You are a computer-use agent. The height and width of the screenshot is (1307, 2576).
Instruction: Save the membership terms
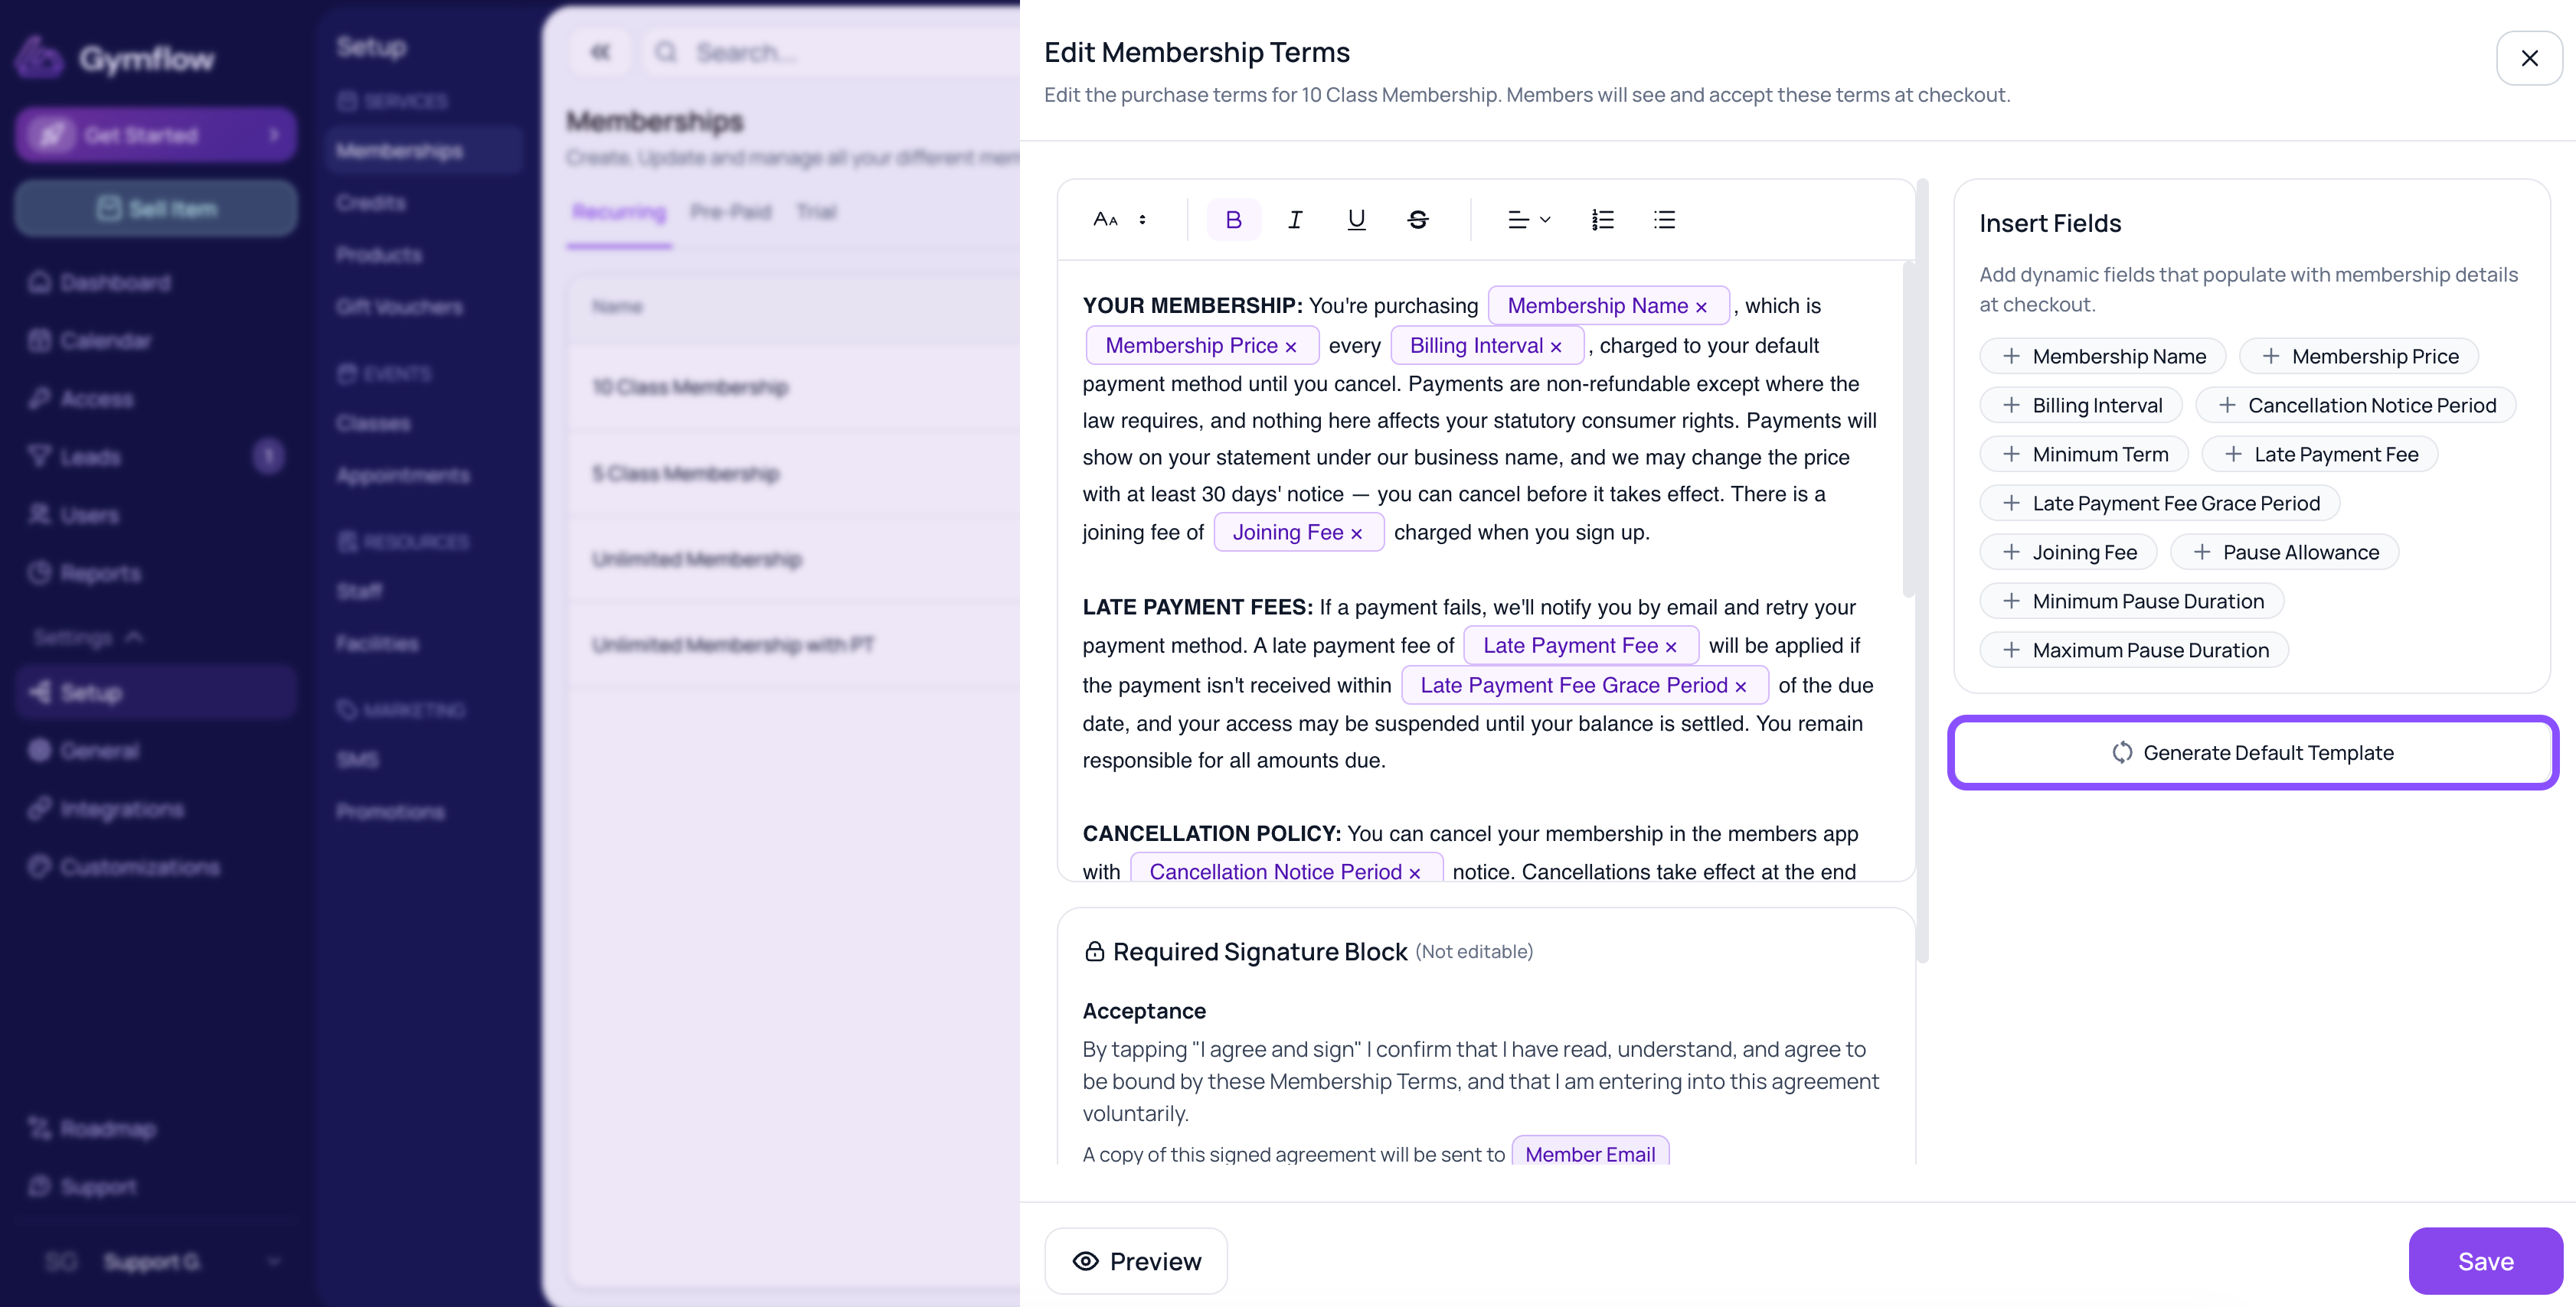(x=2485, y=1261)
